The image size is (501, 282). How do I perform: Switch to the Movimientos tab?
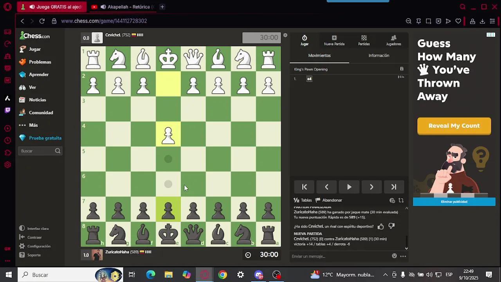pyautogui.click(x=319, y=56)
